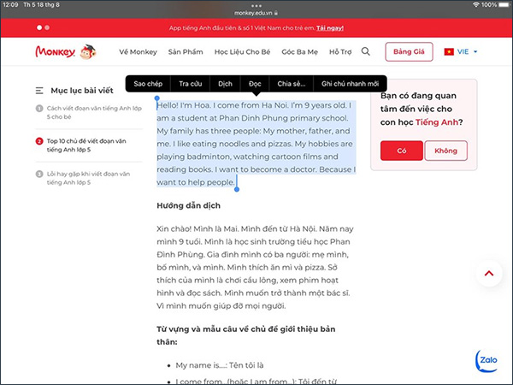Tap the 12:09 clock in status bar

click(x=10, y=4)
